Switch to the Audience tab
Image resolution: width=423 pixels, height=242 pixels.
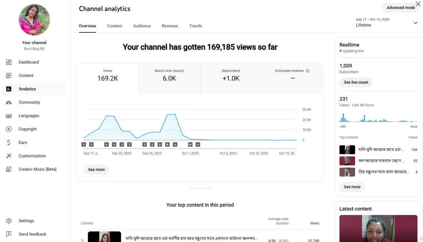[142, 26]
